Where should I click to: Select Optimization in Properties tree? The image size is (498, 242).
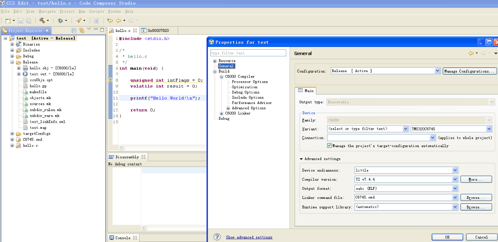point(244,87)
